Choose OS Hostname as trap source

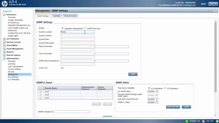pos(165,88)
